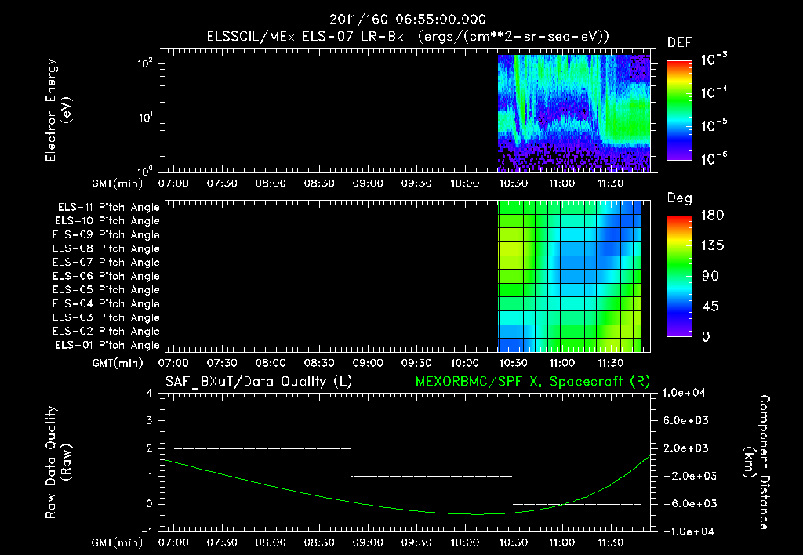Viewport: 803px width, 555px height.
Task: Select the 2.0e+03 distance axis value
Action: click(686, 448)
